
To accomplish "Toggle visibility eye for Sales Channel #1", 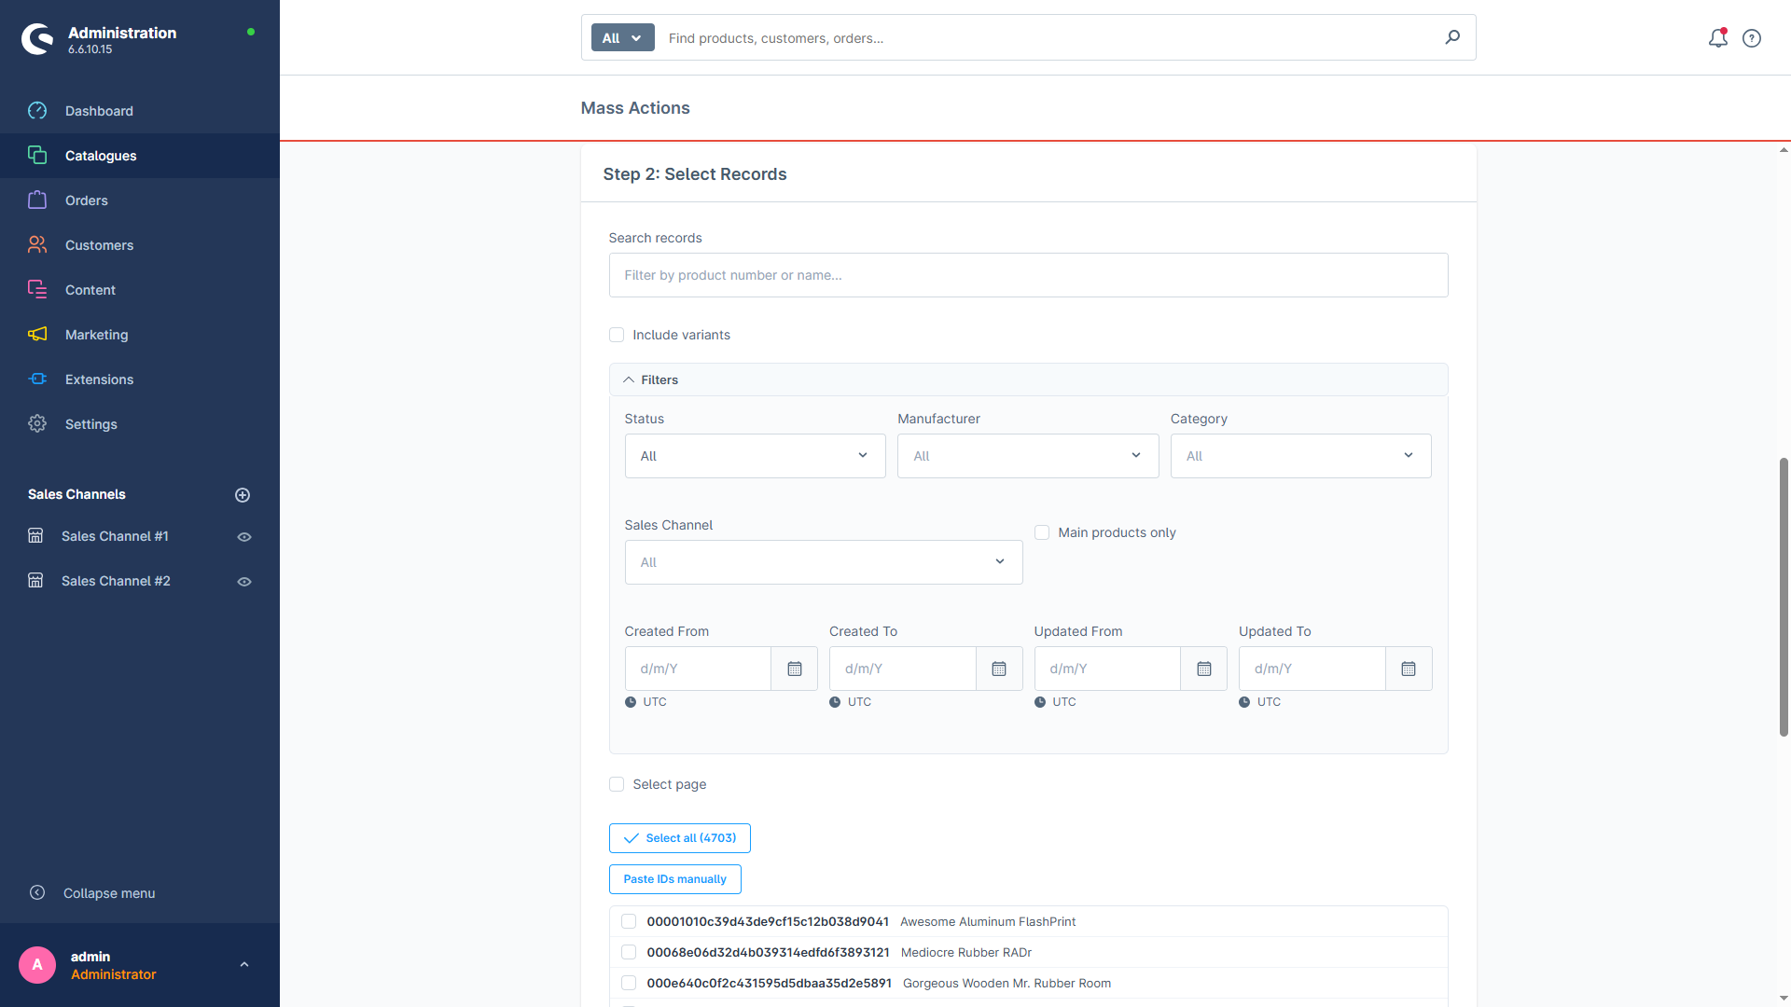I will click(244, 537).
